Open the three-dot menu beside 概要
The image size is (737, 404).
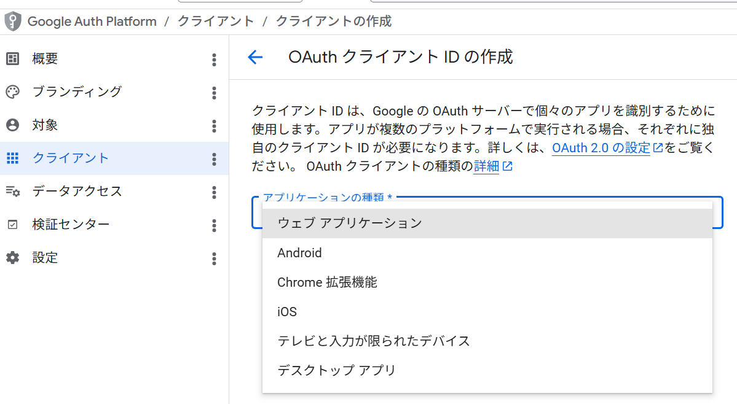pyautogui.click(x=215, y=60)
